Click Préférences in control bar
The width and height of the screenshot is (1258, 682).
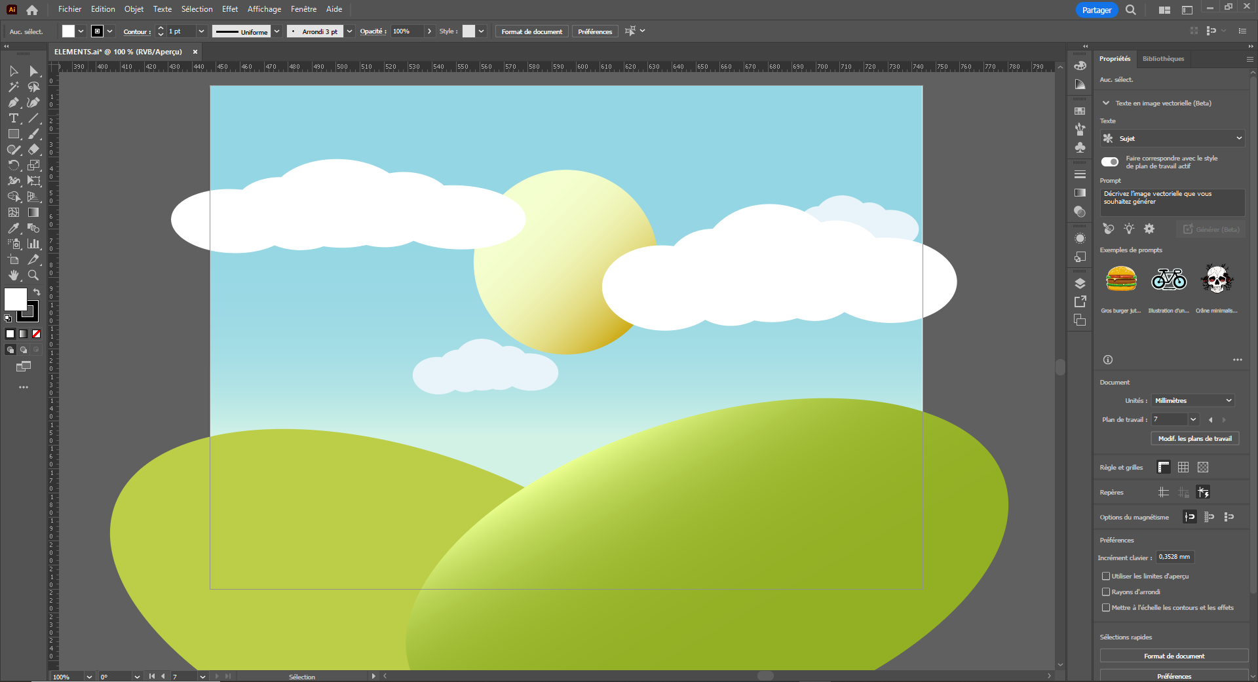[x=595, y=31]
